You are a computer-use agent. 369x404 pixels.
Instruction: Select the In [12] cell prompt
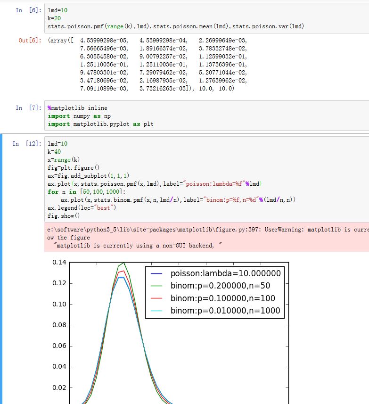tap(25, 143)
